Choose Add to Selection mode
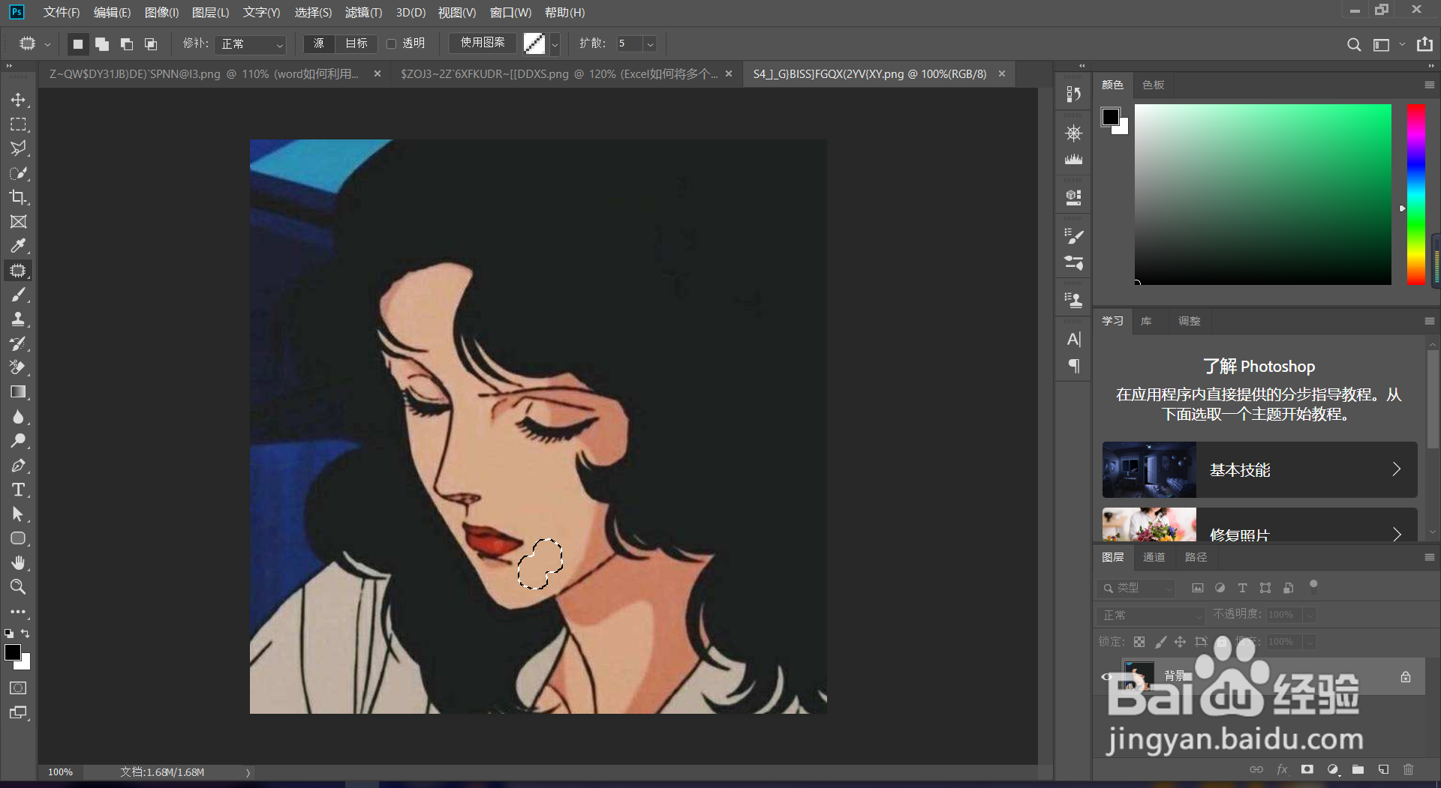 pyautogui.click(x=102, y=44)
